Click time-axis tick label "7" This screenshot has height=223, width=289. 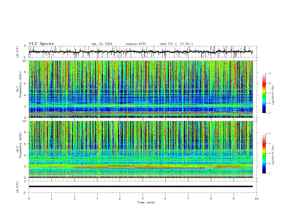pos(188,199)
